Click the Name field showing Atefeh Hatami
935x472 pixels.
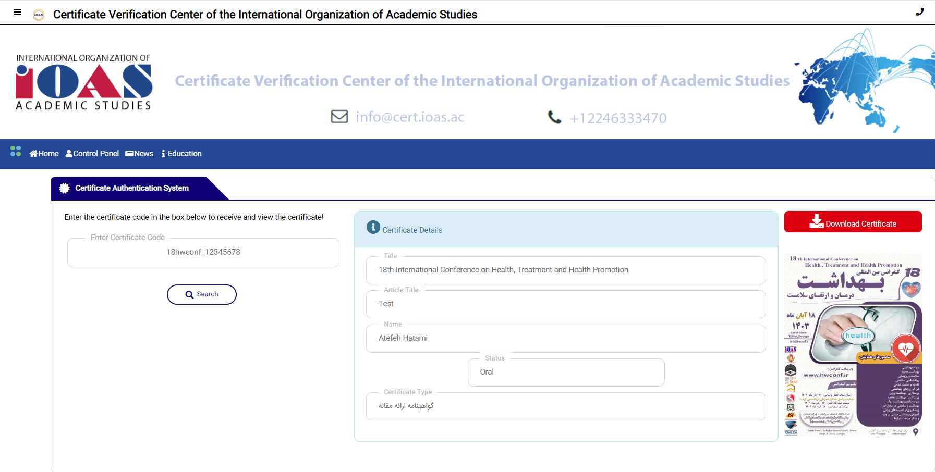click(566, 338)
